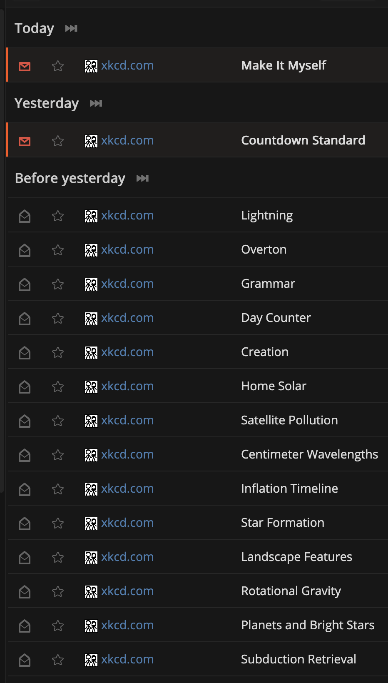The height and width of the screenshot is (683, 388).
Task: Click xkcd favicon on Lightning row
Action: click(x=91, y=216)
